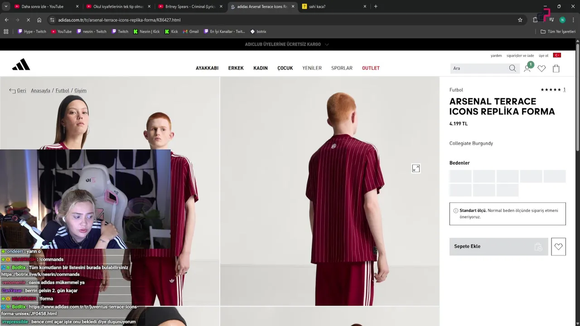View site information icon in address bar
The image size is (580, 326).
(x=52, y=20)
